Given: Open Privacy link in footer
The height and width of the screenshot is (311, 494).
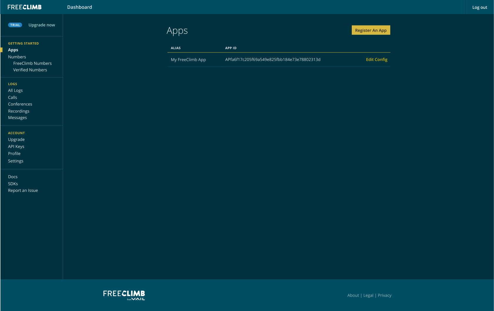Looking at the screenshot, I should pos(385,295).
